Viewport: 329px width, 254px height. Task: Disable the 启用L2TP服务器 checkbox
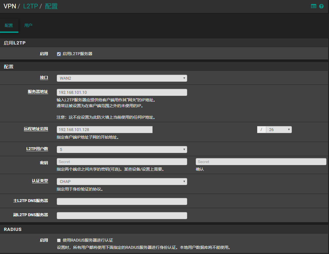(59, 54)
